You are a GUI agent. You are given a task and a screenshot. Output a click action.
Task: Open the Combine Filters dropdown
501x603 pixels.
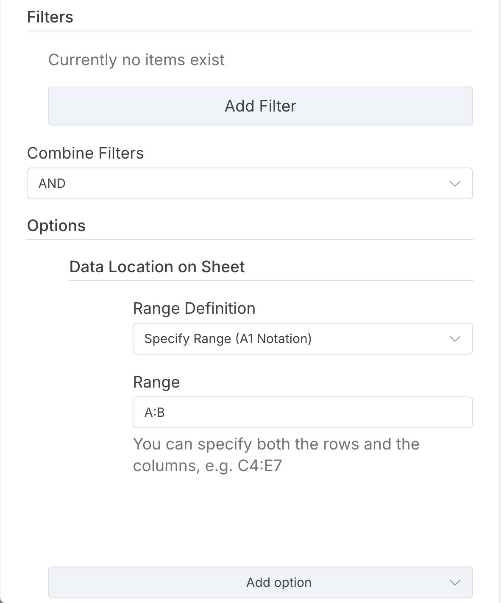coord(249,184)
